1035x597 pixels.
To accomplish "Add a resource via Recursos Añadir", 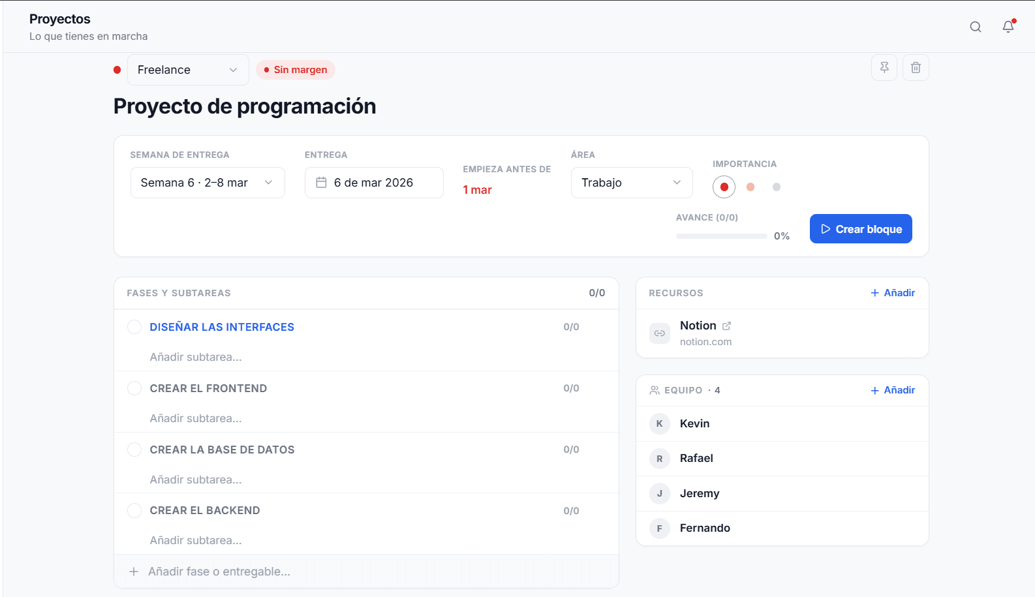I will point(893,293).
